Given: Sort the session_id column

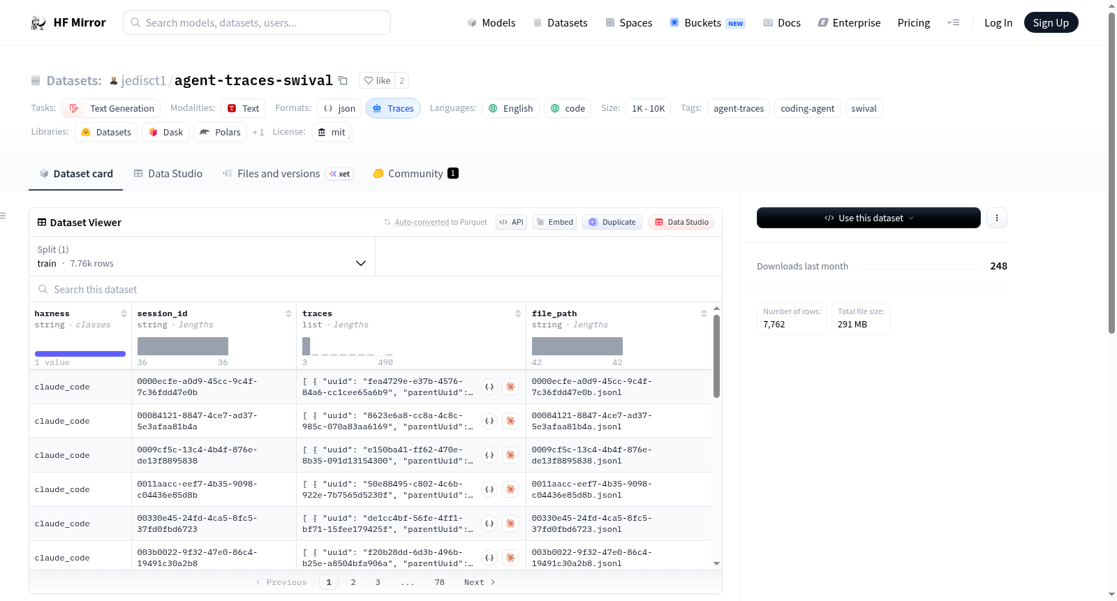Looking at the screenshot, I should click(x=288, y=313).
